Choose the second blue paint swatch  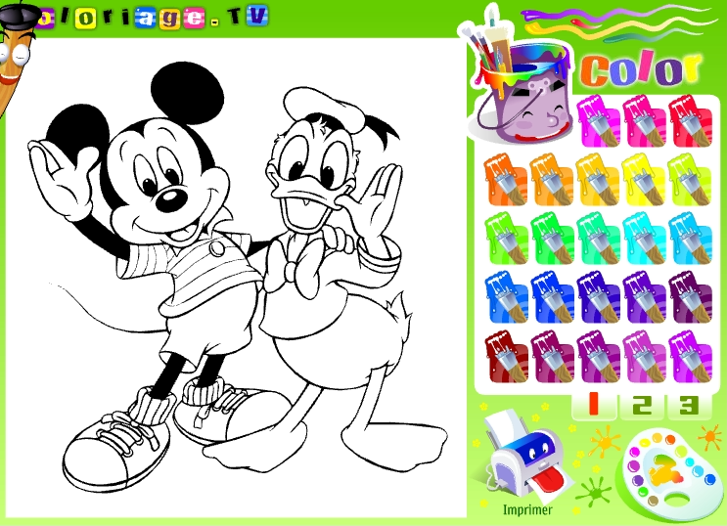coord(552,297)
